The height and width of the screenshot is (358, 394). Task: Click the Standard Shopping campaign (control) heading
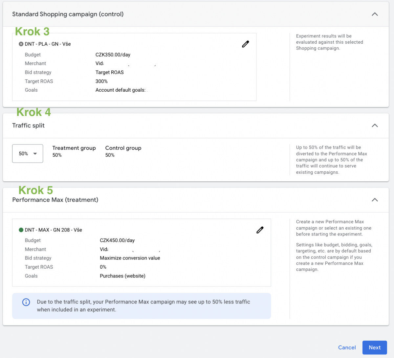tap(68, 14)
